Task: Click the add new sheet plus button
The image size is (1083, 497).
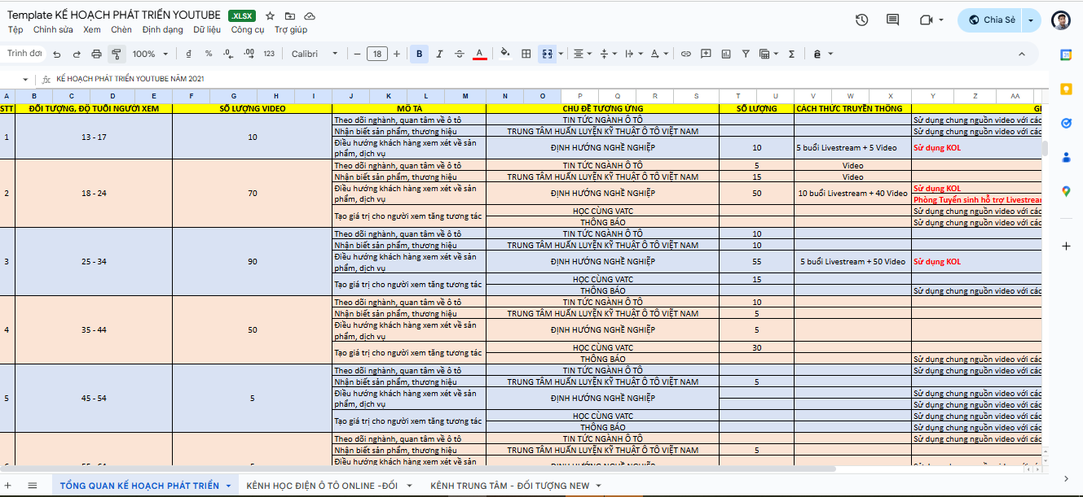Action: point(10,486)
